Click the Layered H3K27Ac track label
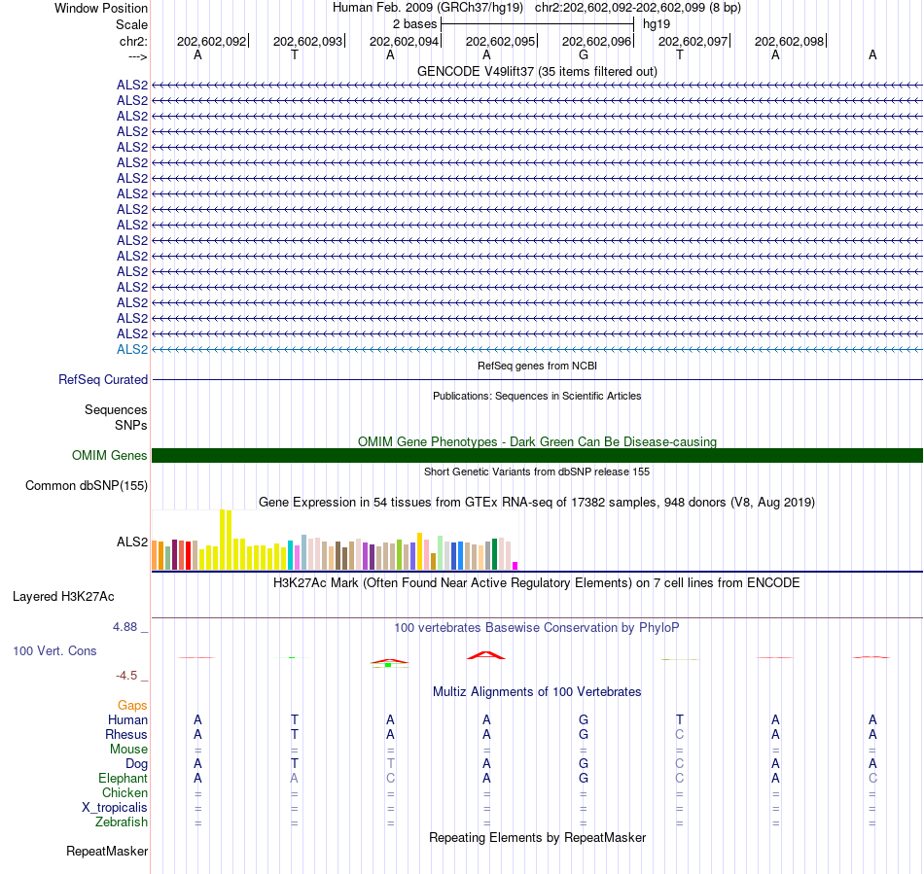 pos(63,596)
